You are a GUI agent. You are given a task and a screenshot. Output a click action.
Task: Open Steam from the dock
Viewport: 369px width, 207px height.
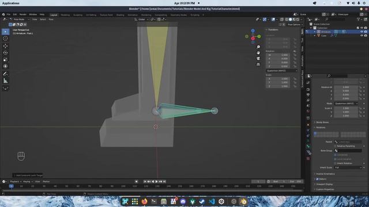tap(202, 201)
